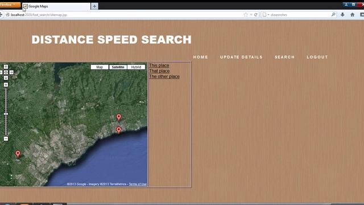Switch map to Map view

coord(100,67)
